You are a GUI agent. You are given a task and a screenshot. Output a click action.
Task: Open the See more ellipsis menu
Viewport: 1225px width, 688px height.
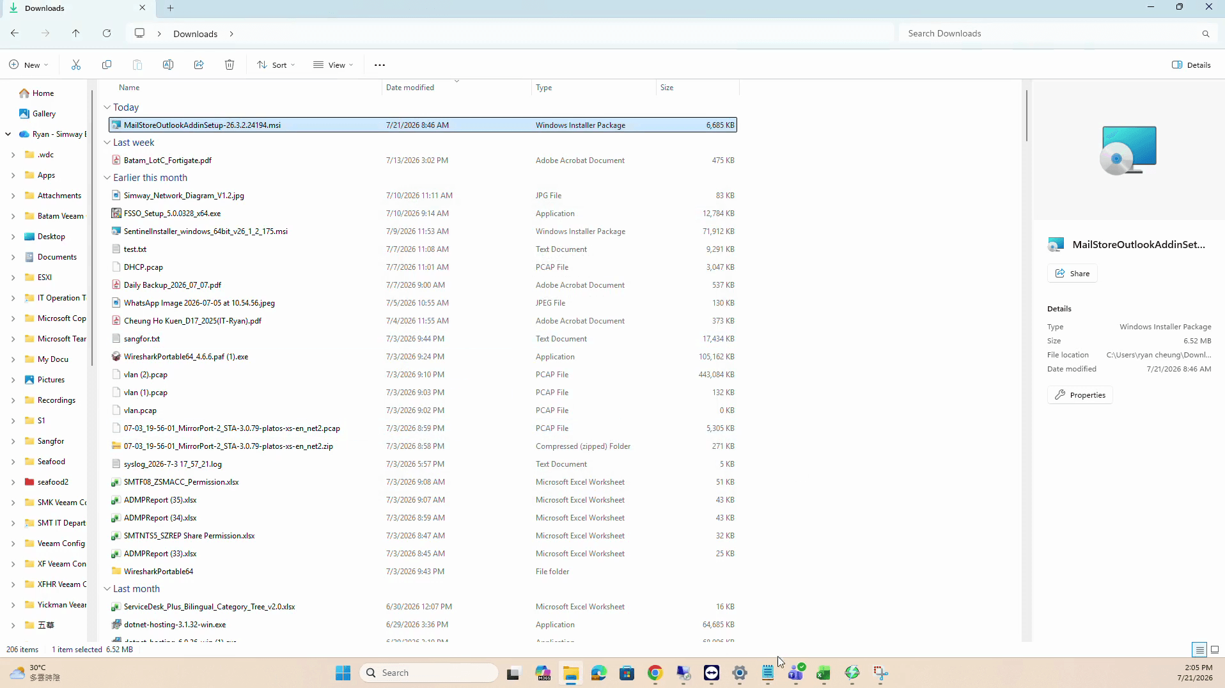pos(380,65)
